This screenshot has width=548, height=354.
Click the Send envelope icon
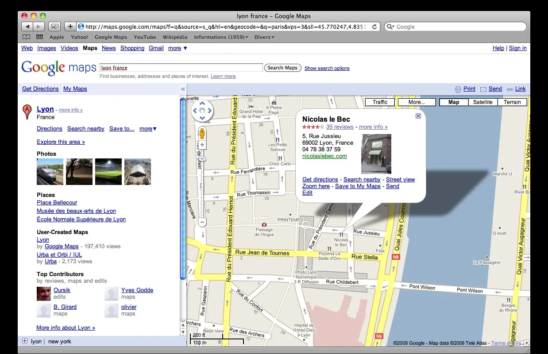click(x=483, y=89)
